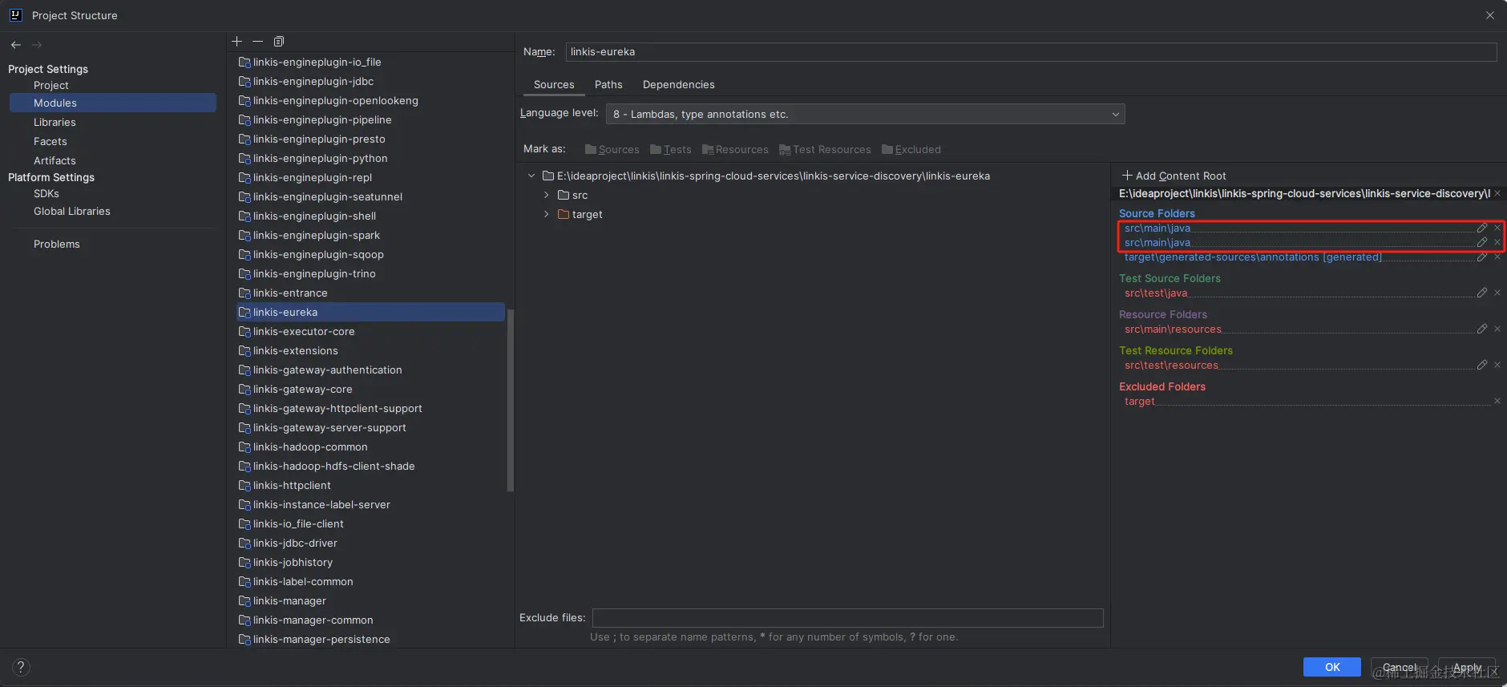Focus the Exclude files input field
1507x687 pixels.
point(847,617)
